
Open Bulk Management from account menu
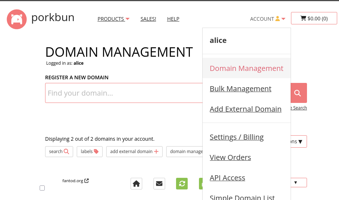point(240,89)
